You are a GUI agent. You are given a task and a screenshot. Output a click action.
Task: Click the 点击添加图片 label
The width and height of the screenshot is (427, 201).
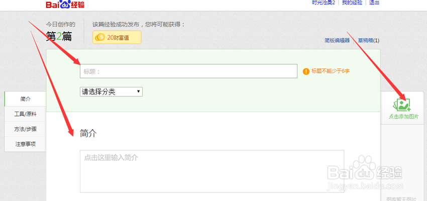[403, 117]
